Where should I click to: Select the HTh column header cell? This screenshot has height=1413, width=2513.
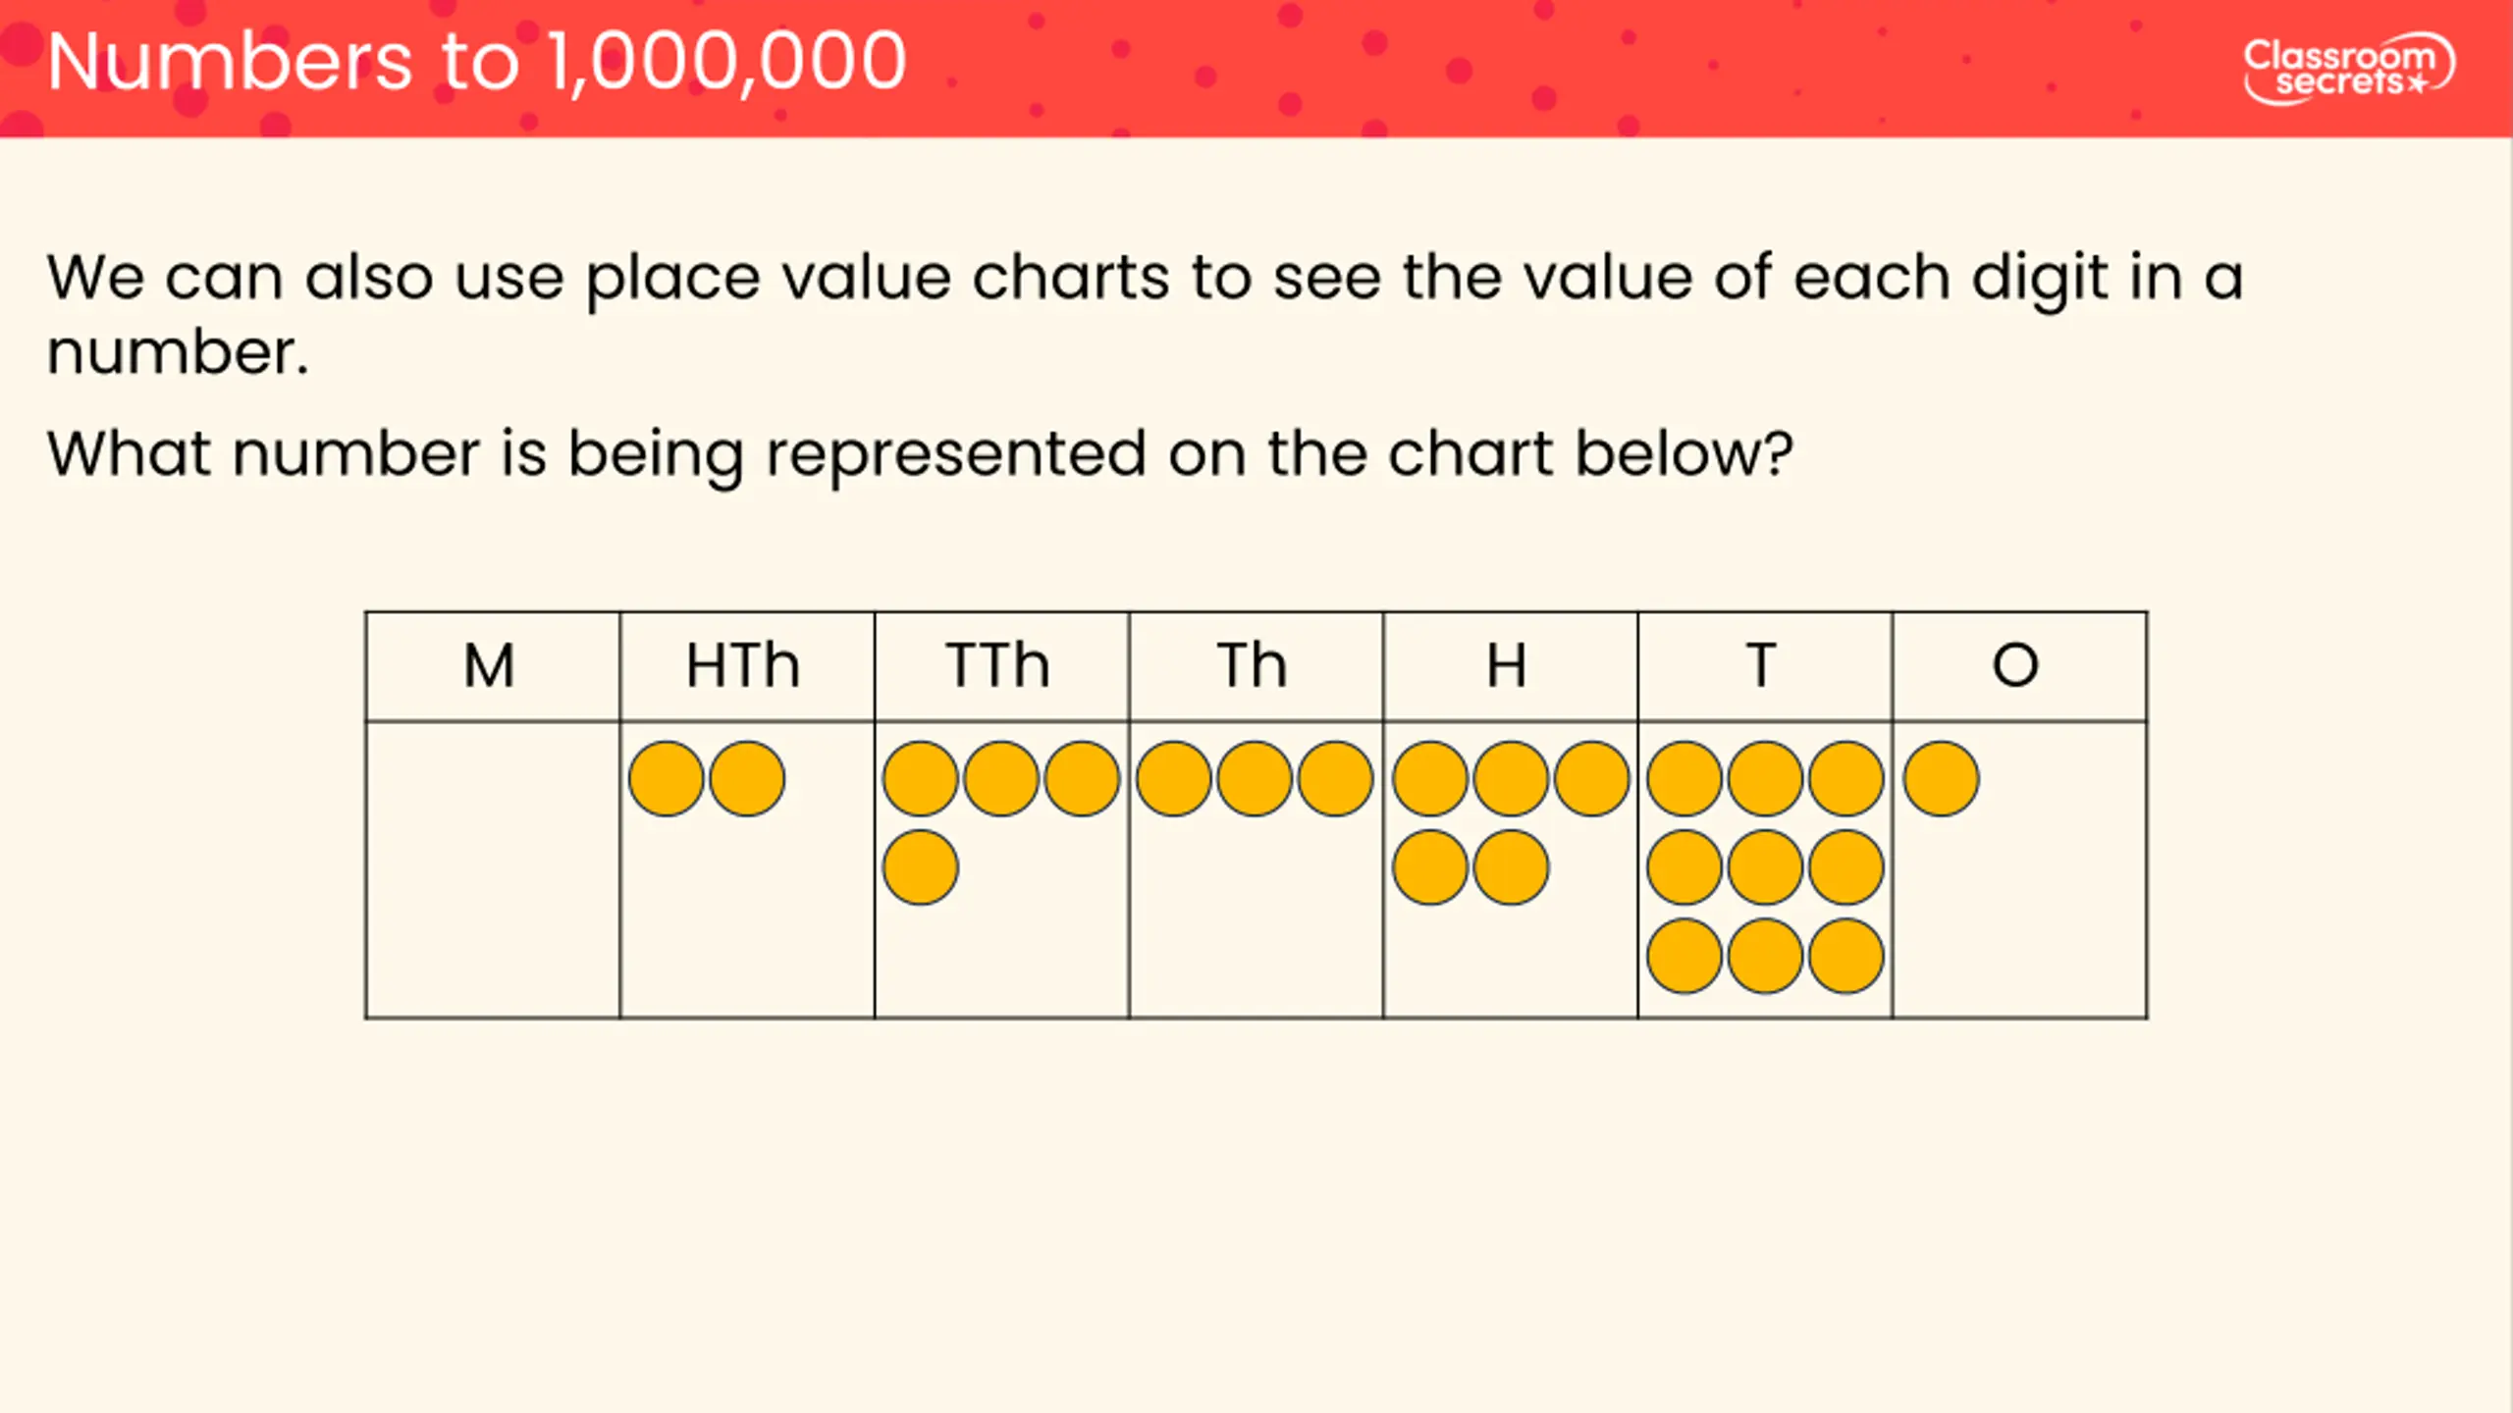[x=747, y=666]
